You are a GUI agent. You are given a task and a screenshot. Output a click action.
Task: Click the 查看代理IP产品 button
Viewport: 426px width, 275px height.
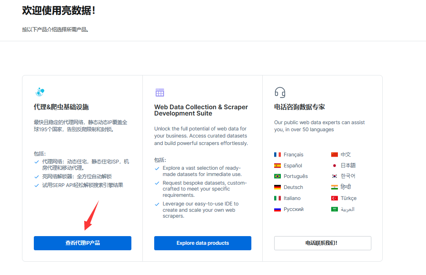coord(83,243)
